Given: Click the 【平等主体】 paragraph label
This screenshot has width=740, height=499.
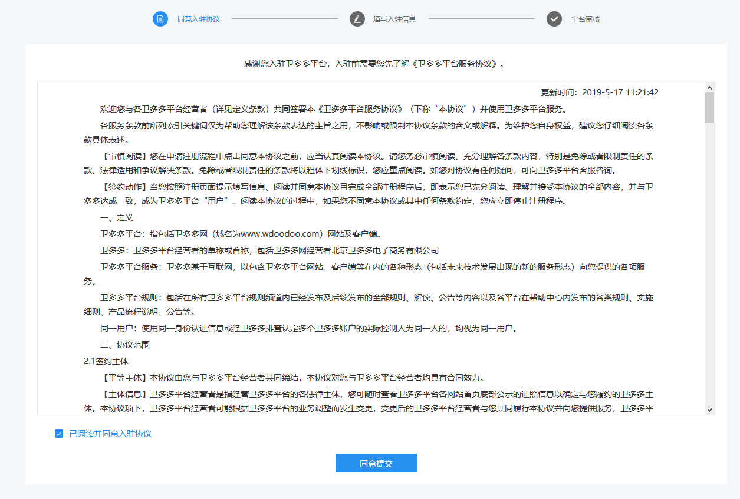Looking at the screenshot, I should coord(125,378).
